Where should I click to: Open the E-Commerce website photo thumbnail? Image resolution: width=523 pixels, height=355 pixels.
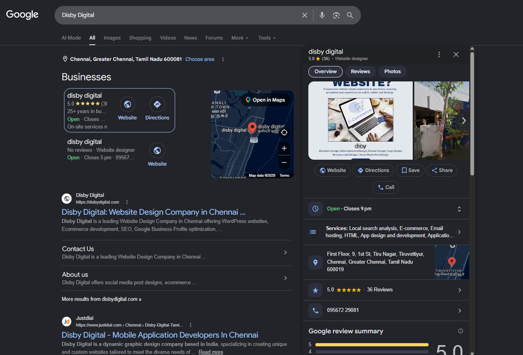coord(361,121)
